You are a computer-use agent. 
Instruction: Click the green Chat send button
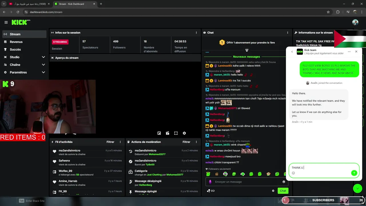coord(283,191)
